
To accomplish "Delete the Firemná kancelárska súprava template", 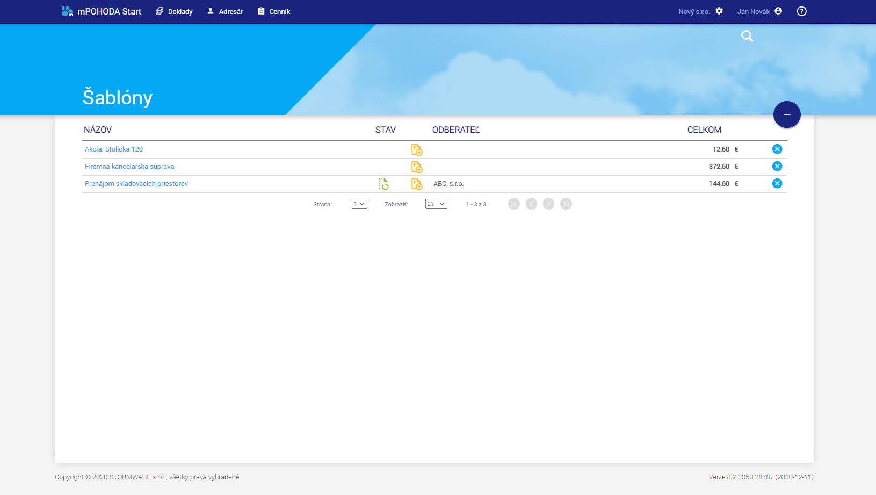I will click(777, 166).
